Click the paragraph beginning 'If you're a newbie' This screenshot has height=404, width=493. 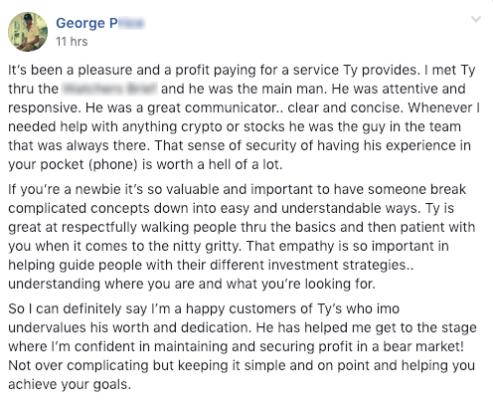pos(242,237)
